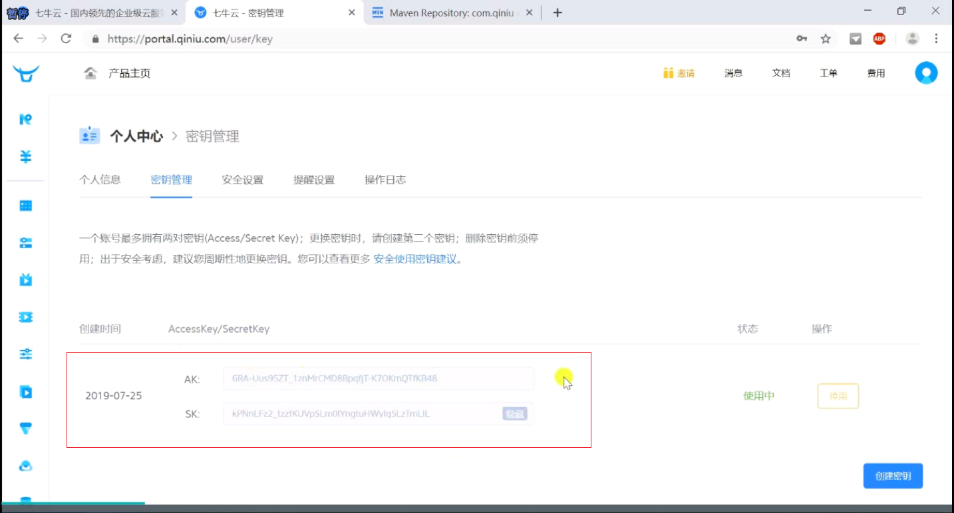Open 文档 docs in header
Screen dimensions: 954x513
(x=781, y=73)
